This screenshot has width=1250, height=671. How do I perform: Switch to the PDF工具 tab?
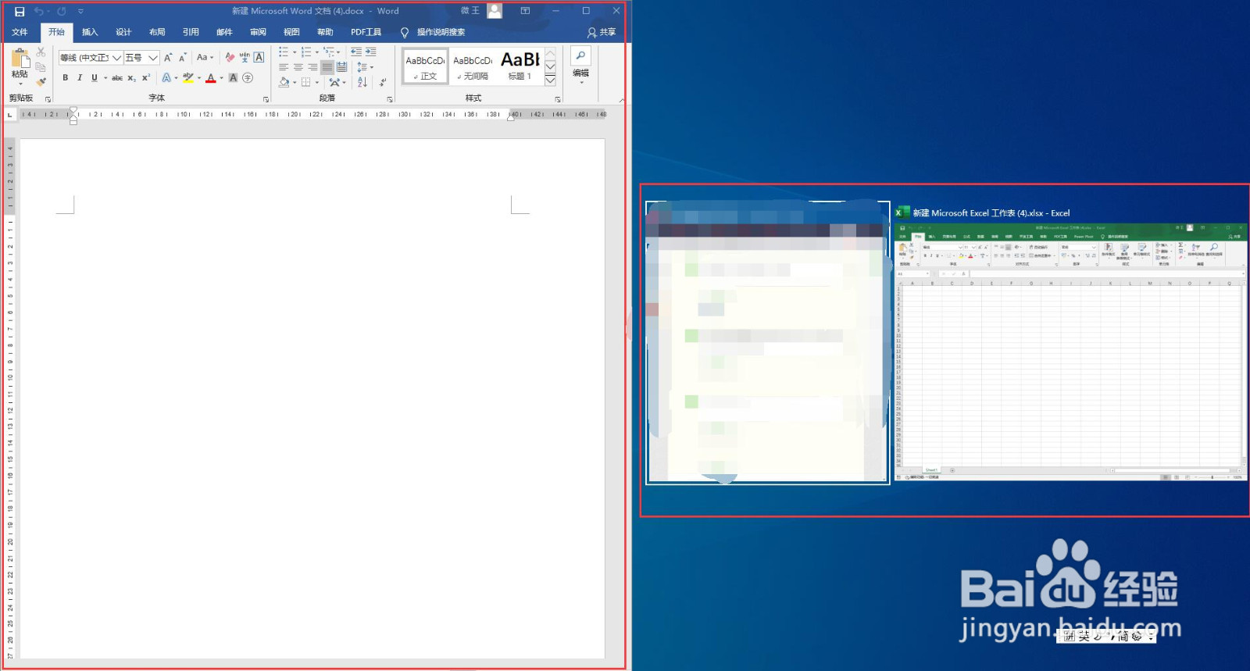coord(366,32)
